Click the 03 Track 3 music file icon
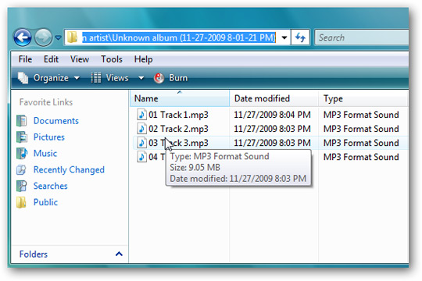The width and height of the screenshot is (422, 281). click(x=141, y=143)
